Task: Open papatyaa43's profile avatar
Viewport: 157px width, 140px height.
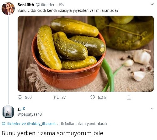Action: 8,112
